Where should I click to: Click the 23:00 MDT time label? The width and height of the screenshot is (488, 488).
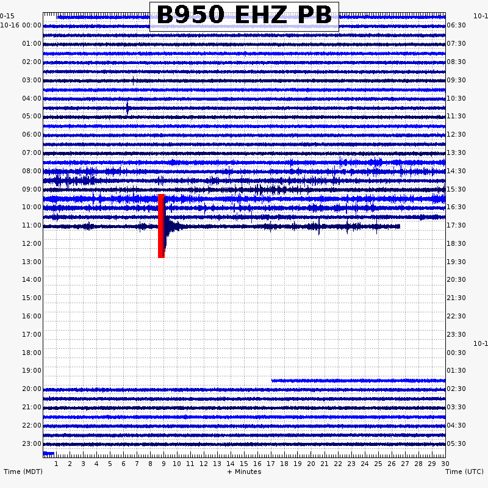point(32,443)
